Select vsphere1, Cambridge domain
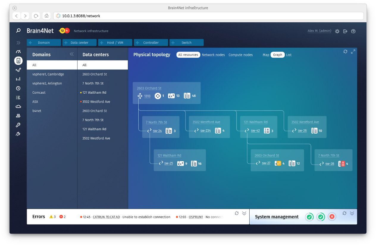 pos(48,74)
